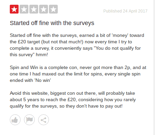The height and width of the screenshot is (135, 155).
Task: Share the review using the share icon
Action: pos(44,120)
